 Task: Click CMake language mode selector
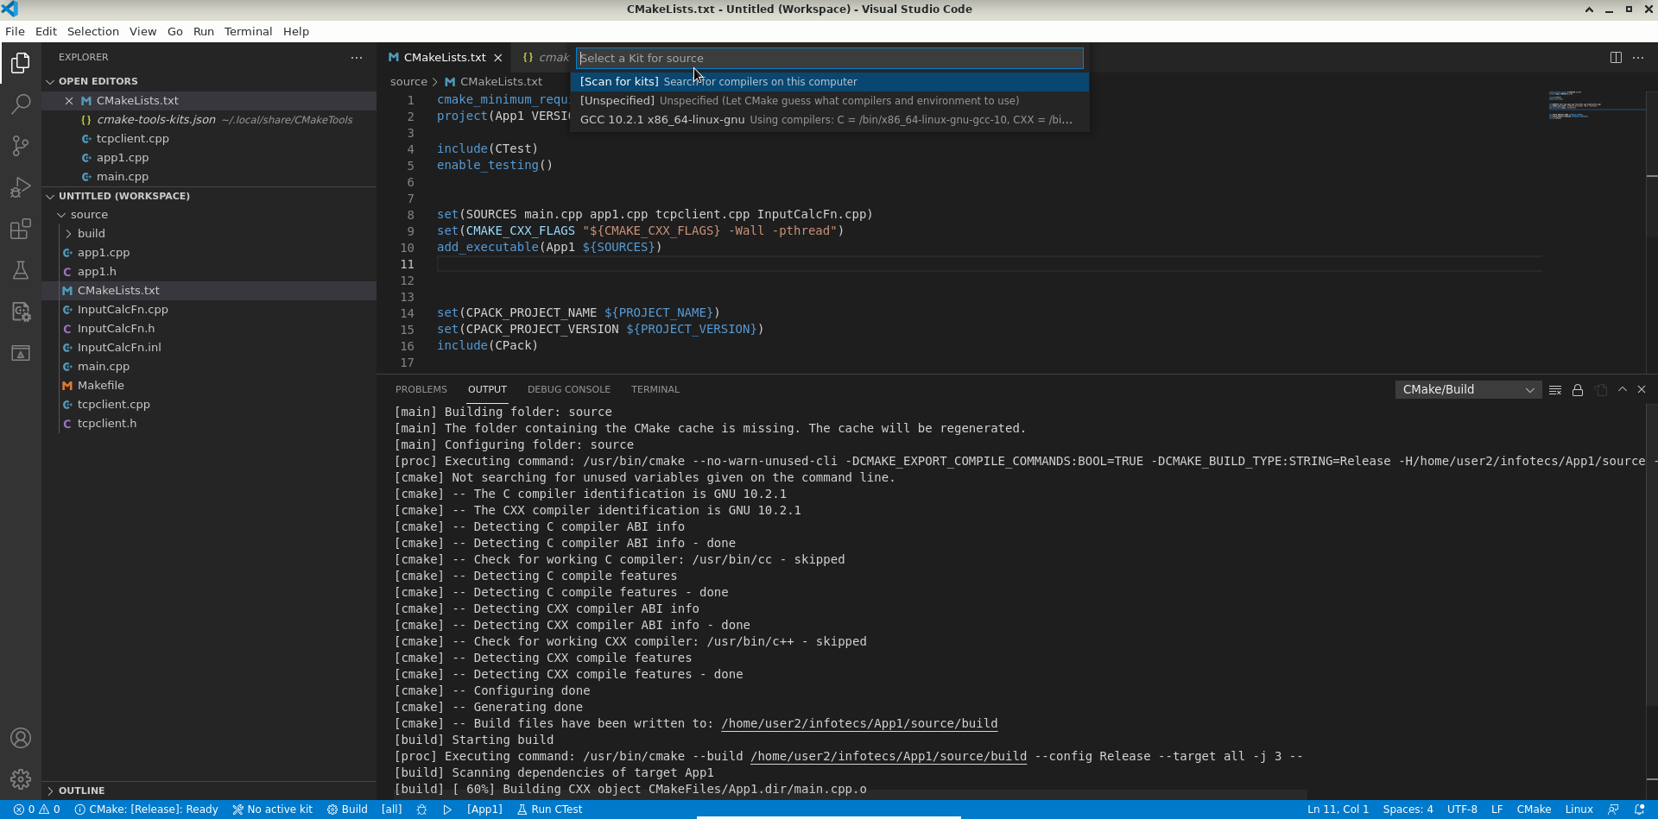[1534, 810]
